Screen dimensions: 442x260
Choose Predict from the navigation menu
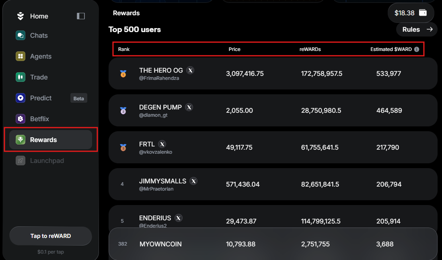click(x=41, y=98)
